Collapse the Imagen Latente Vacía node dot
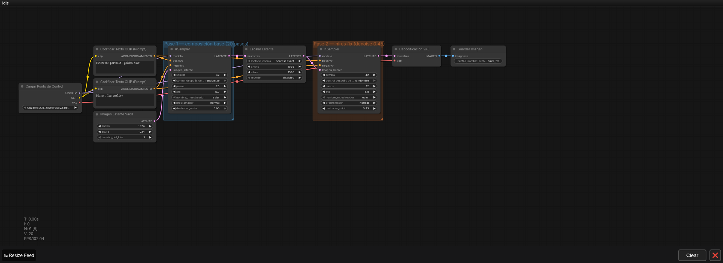Screen dimensions: 723x263 pos(97,114)
